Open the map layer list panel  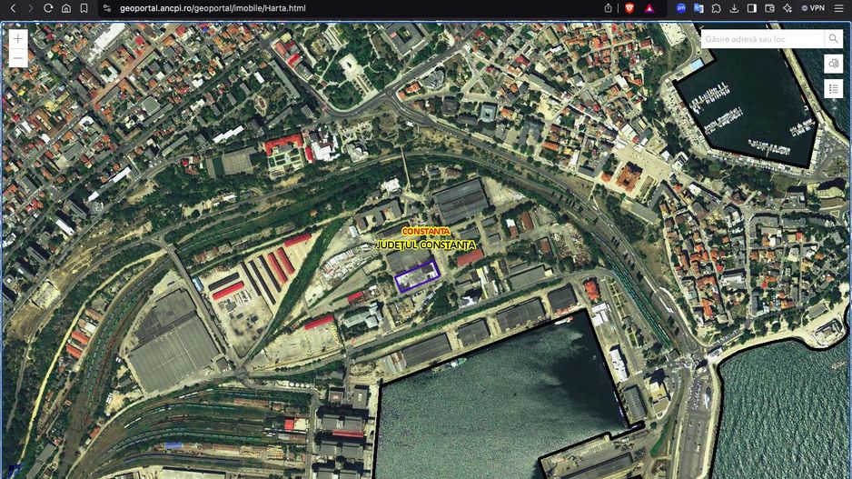coord(833,88)
